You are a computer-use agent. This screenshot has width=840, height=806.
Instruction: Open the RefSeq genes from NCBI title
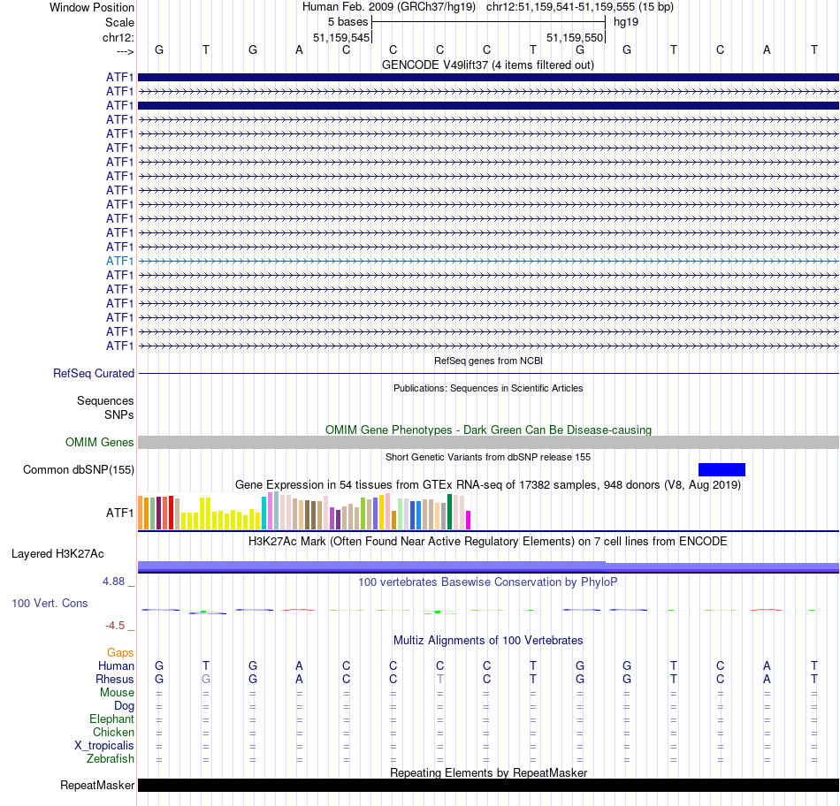[x=488, y=361]
